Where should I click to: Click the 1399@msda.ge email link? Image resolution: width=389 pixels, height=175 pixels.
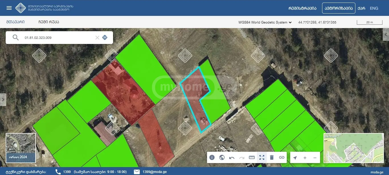155,172
